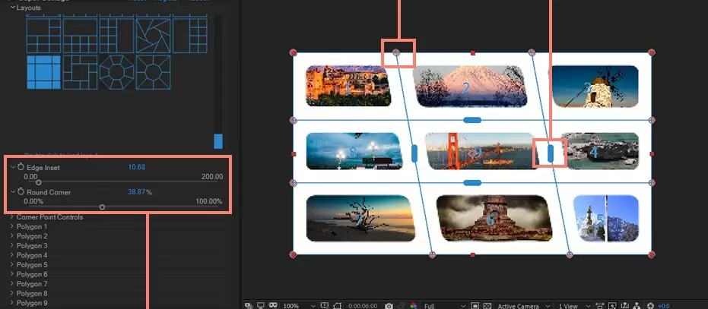Click the 0:00:06:00 timecode

click(x=363, y=306)
